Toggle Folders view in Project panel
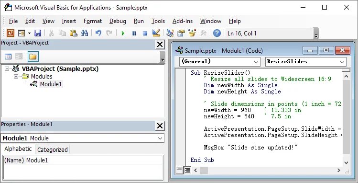Viewport: 358px width, 183px height. 33,57
